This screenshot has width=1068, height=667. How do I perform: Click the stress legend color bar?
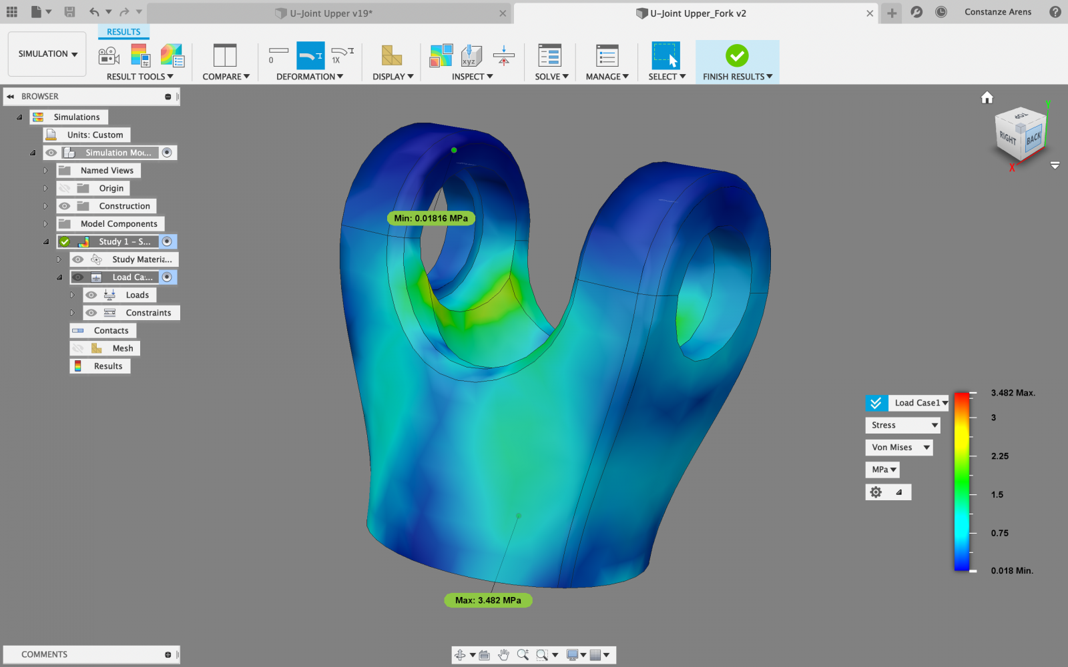tap(961, 482)
